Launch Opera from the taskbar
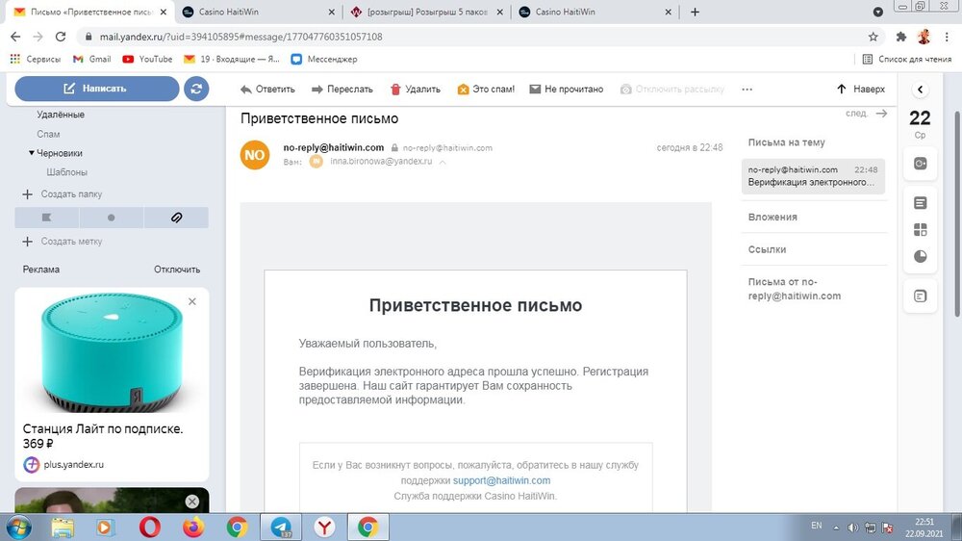 (x=150, y=527)
